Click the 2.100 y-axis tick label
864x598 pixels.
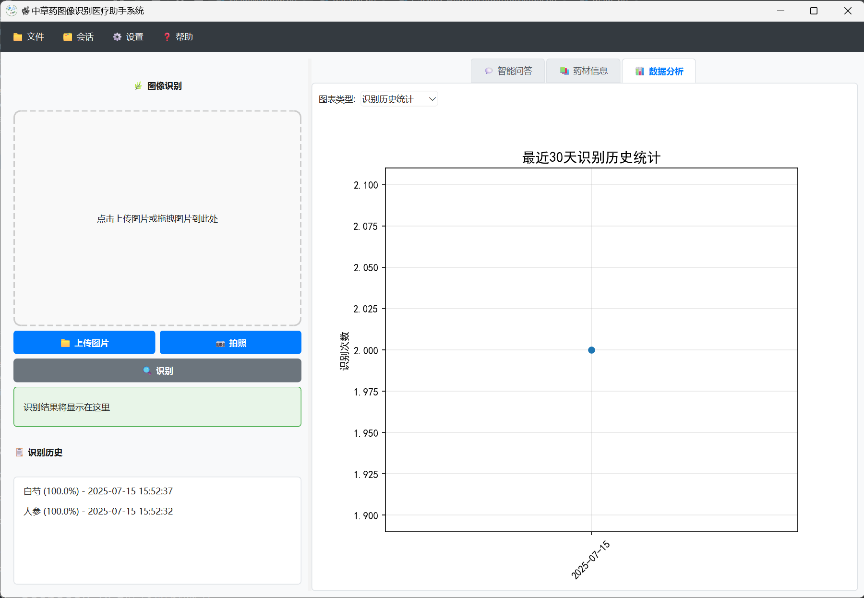366,185
